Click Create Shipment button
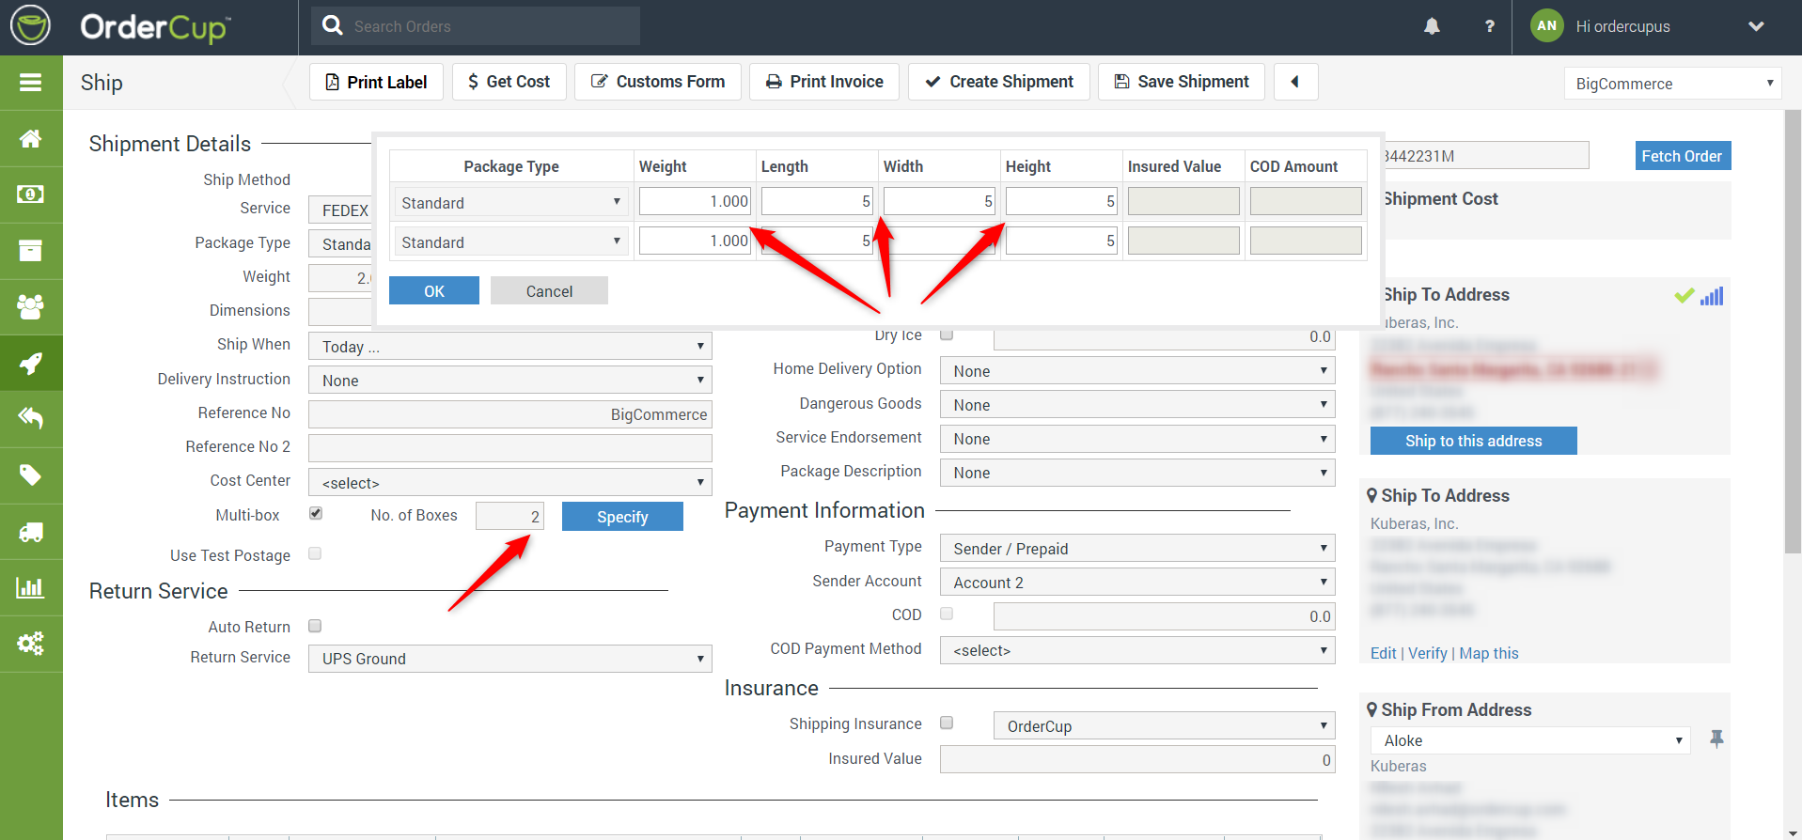 coord(999,82)
